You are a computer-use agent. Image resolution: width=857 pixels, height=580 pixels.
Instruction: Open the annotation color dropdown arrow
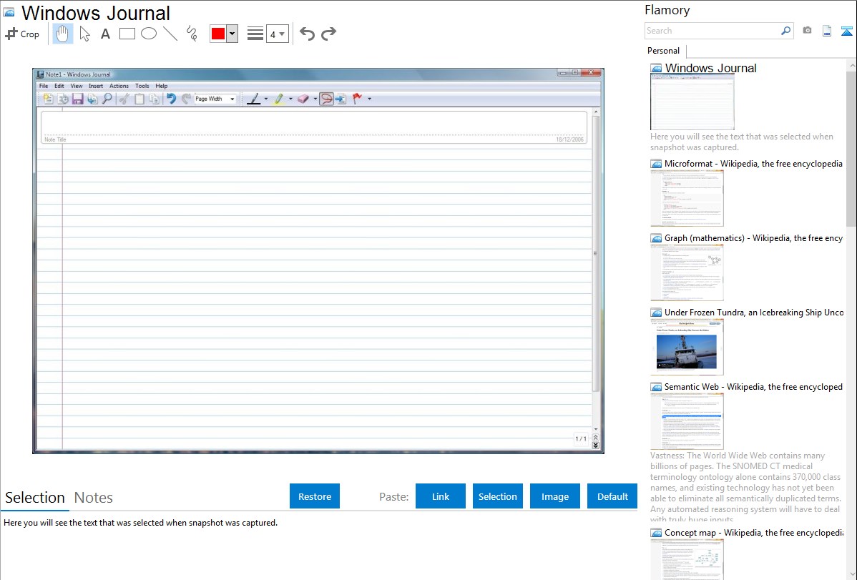pyautogui.click(x=232, y=34)
